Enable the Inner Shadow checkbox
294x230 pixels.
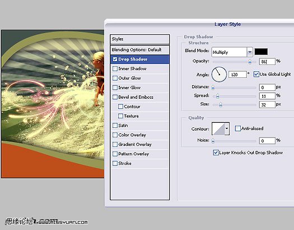coord(115,68)
